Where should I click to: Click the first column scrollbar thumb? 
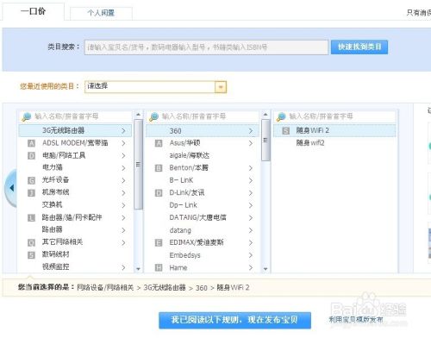pos(138,165)
